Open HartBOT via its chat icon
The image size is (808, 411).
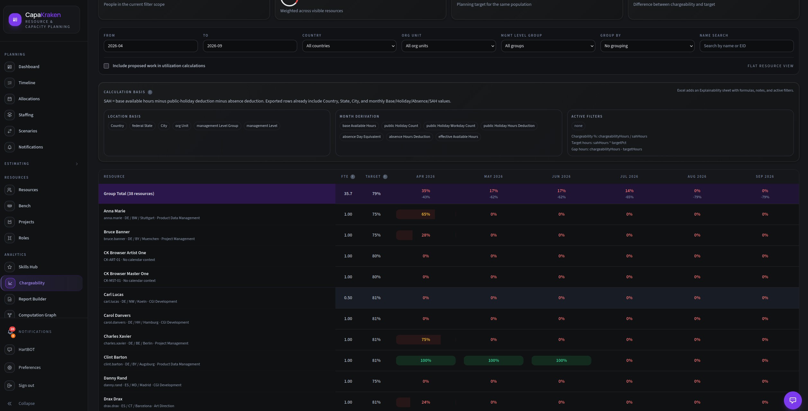tap(10, 350)
